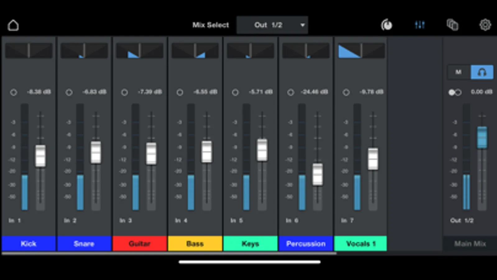Viewport: 497px width, 280px height.
Task: Click the In 2 input label
Action: pyautogui.click(x=70, y=220)
